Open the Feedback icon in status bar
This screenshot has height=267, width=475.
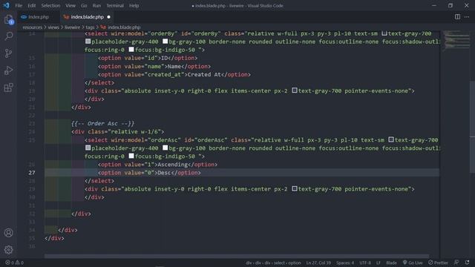pyautogui.click(x=456, y=263)
